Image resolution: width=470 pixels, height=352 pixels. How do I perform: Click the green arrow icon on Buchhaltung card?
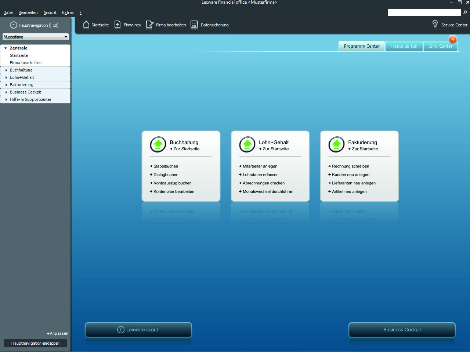[x=158, y=145]
